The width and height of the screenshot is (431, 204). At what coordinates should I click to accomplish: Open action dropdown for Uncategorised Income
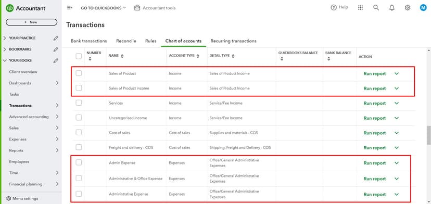point(397,118)
